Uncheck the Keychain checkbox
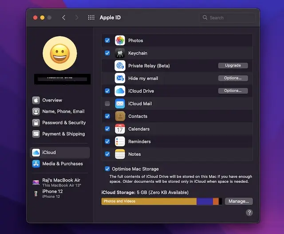This screenshot has height=234, width=284. point(107,53)
